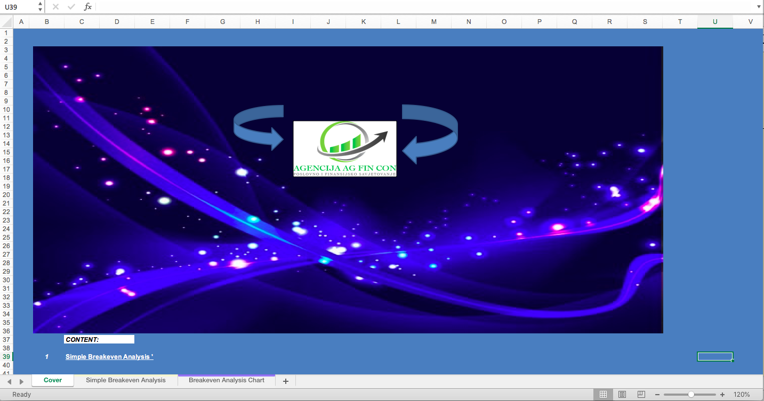Viewport: 764px width, 401px height.
Task: Switch to Breakeven Analysis Chart sheet tab
Action: (x=227, y=380)
